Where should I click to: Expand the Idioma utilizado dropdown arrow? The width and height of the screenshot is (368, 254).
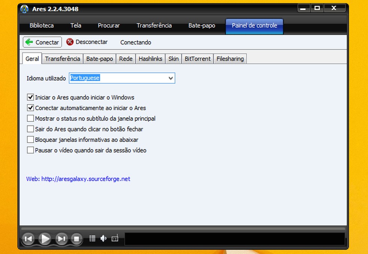(171, 78)
